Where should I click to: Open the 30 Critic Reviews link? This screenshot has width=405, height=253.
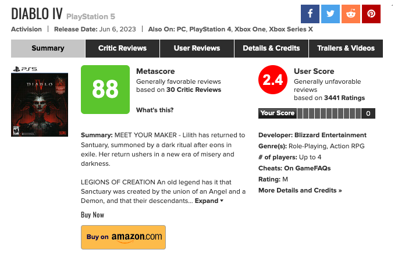pyautogui.click(x=194, y=90)
